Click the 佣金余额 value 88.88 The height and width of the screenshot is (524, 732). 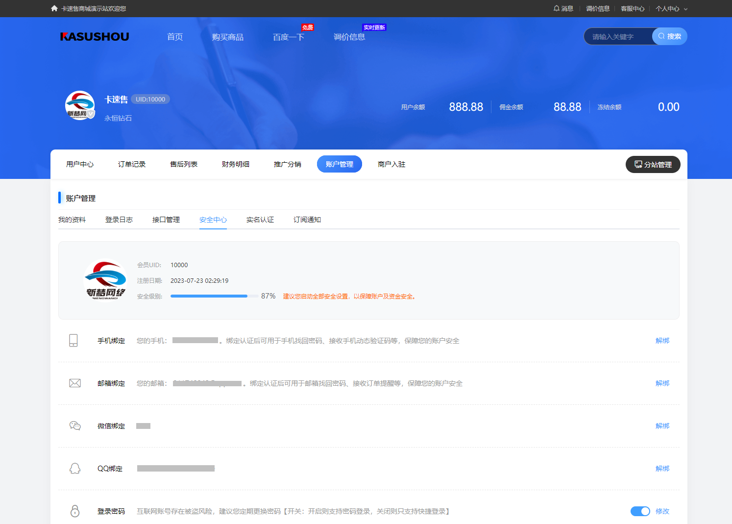pyautogui.click(x=567, y=107)
